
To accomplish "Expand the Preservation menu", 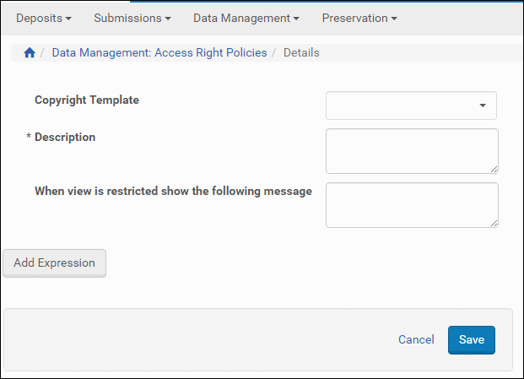I will (359, 18).
